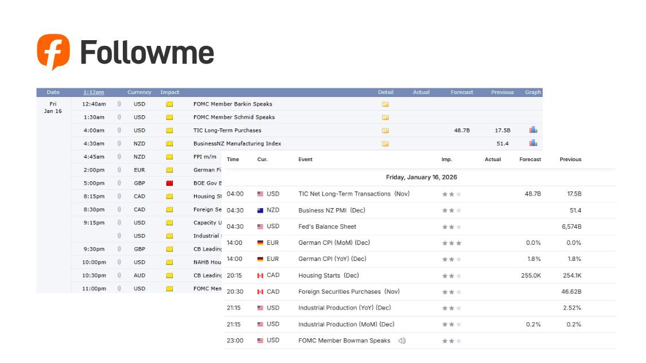Click Impact column header in blue header bar

[170, 92]
